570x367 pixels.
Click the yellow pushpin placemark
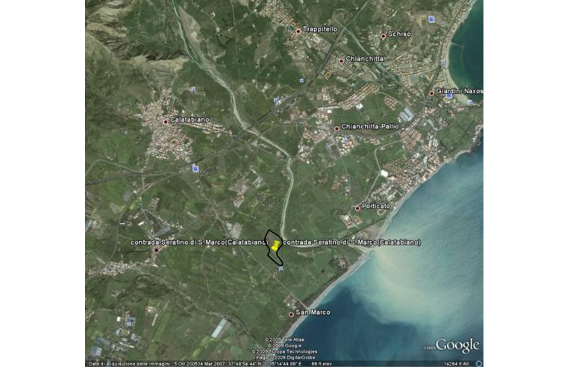tap(275, 244)
